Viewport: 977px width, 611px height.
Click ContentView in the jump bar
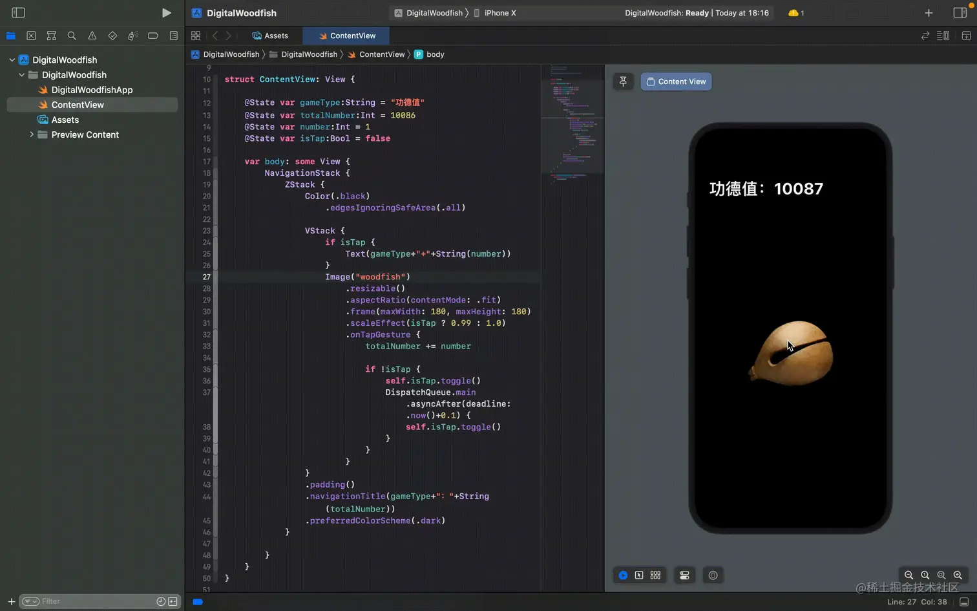pos(376,54)
